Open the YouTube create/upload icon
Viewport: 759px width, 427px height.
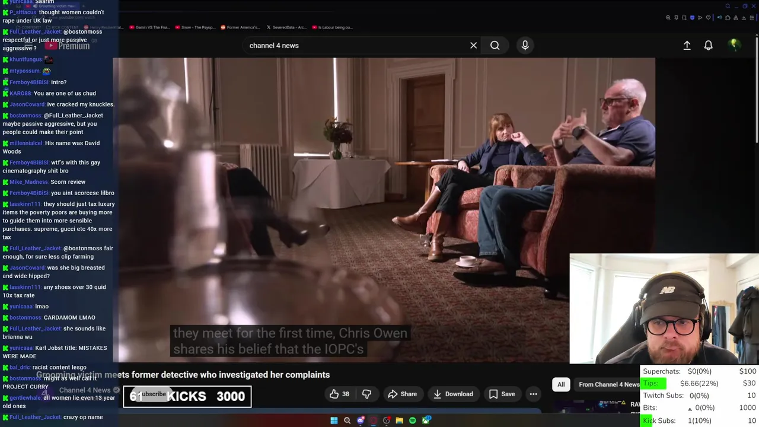687,45
